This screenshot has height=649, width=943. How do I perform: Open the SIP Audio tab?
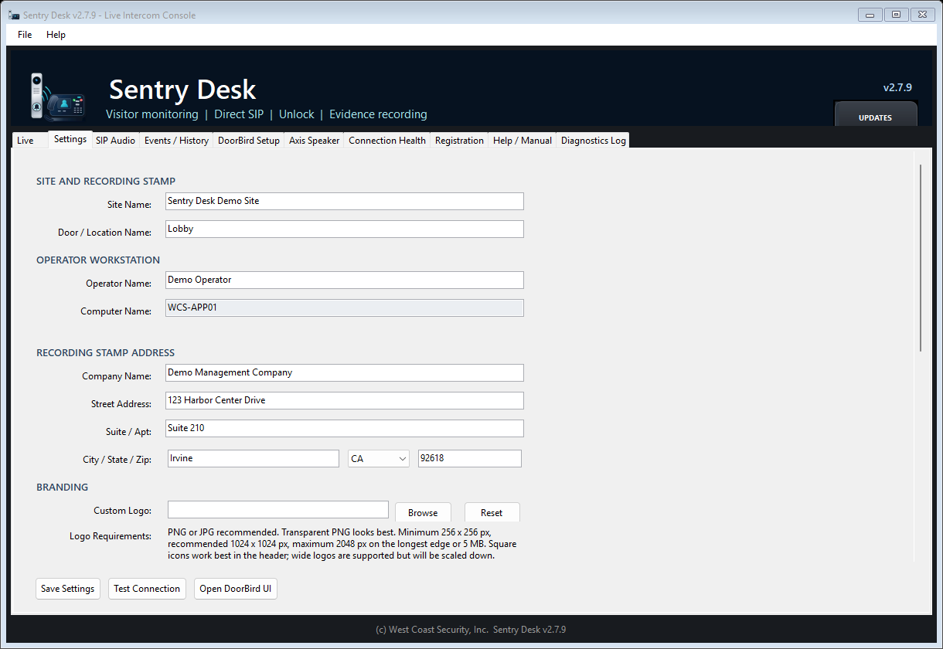point(116,141)
